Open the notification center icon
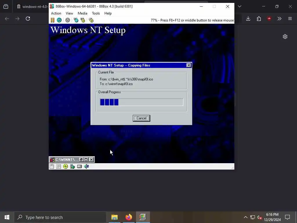Image resolution: width=297 pixels, height=223 pixels. [x=287, y=217]
